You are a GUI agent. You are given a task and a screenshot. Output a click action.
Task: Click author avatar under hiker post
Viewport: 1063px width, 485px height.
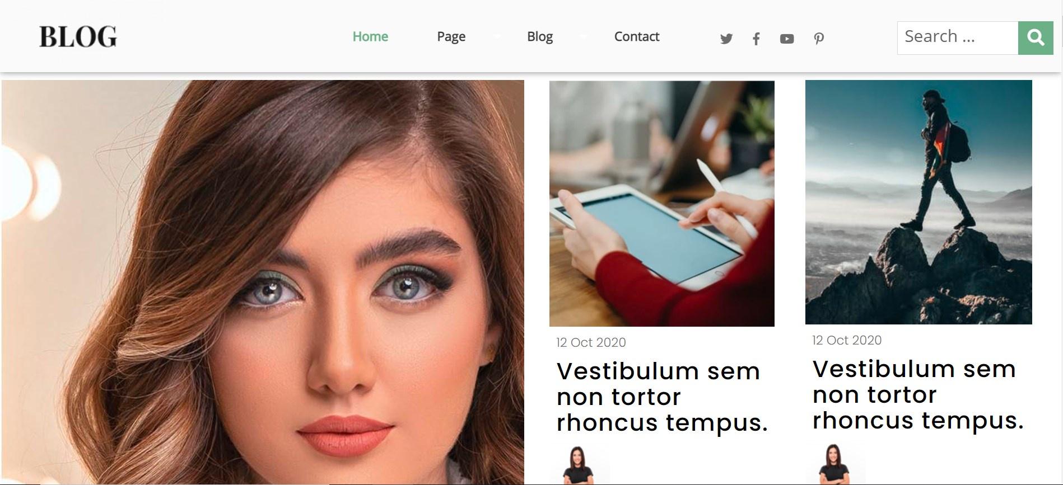[x=833, y=464]
